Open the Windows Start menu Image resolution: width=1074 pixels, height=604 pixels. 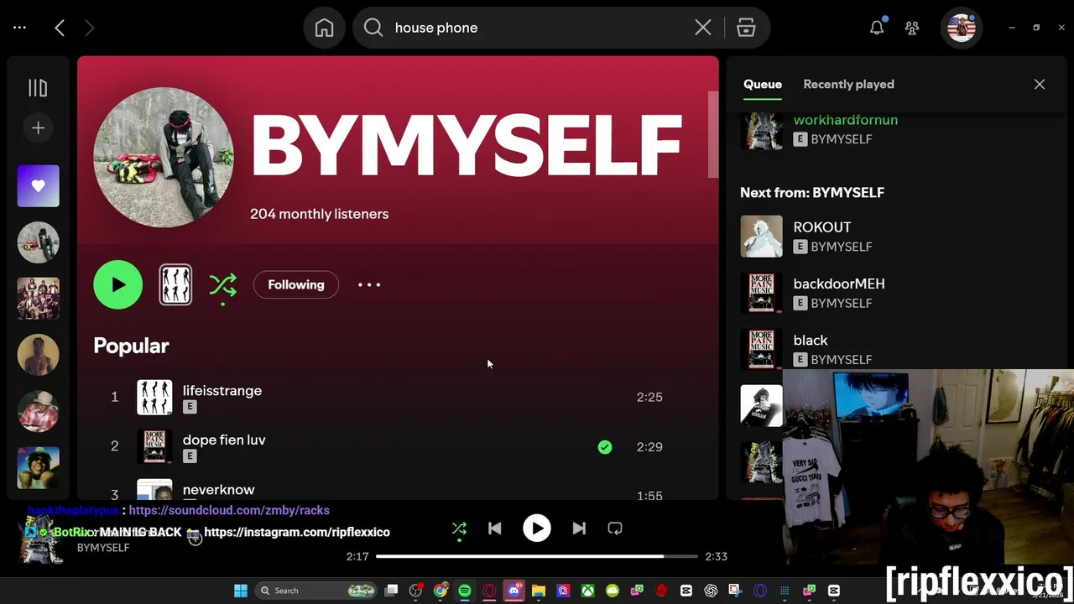(x=241, y=591)
